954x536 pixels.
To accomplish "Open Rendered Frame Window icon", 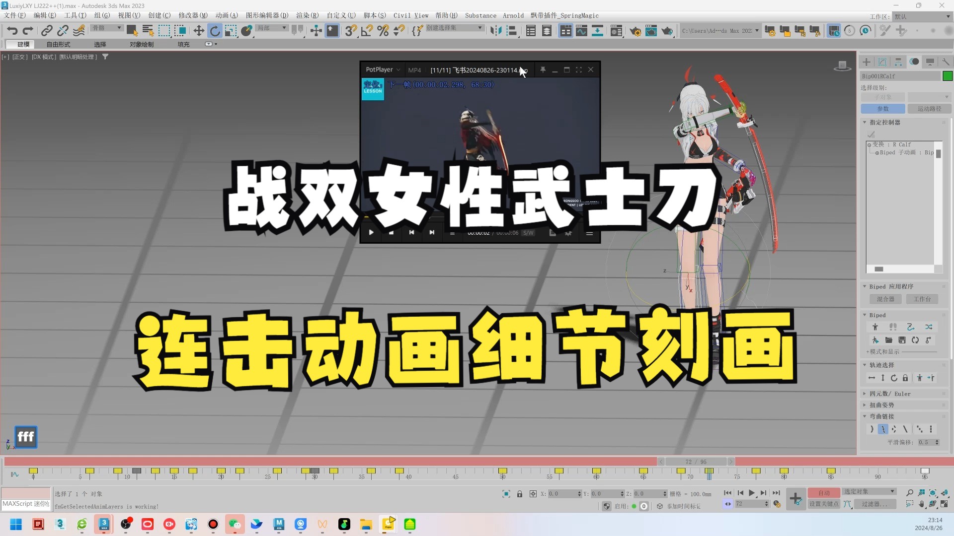I will click(651, 31).
